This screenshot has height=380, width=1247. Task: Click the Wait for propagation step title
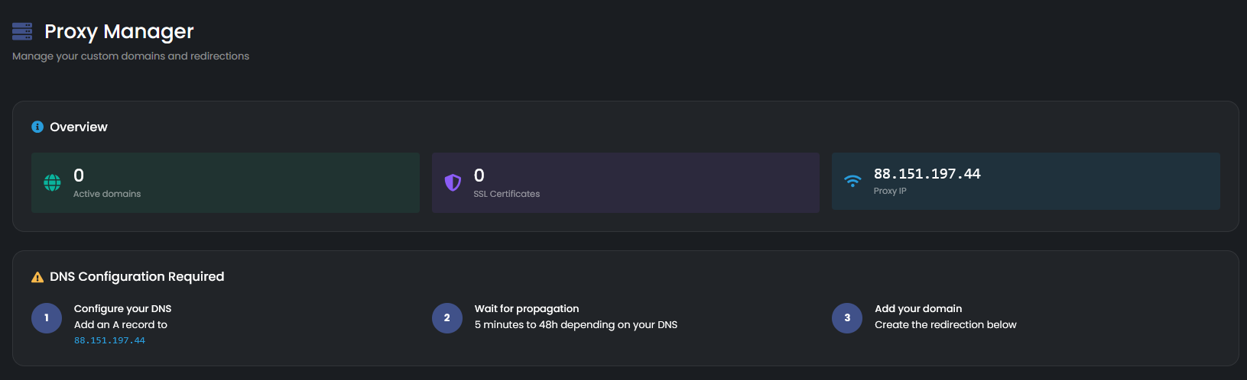tap(527, 308)
